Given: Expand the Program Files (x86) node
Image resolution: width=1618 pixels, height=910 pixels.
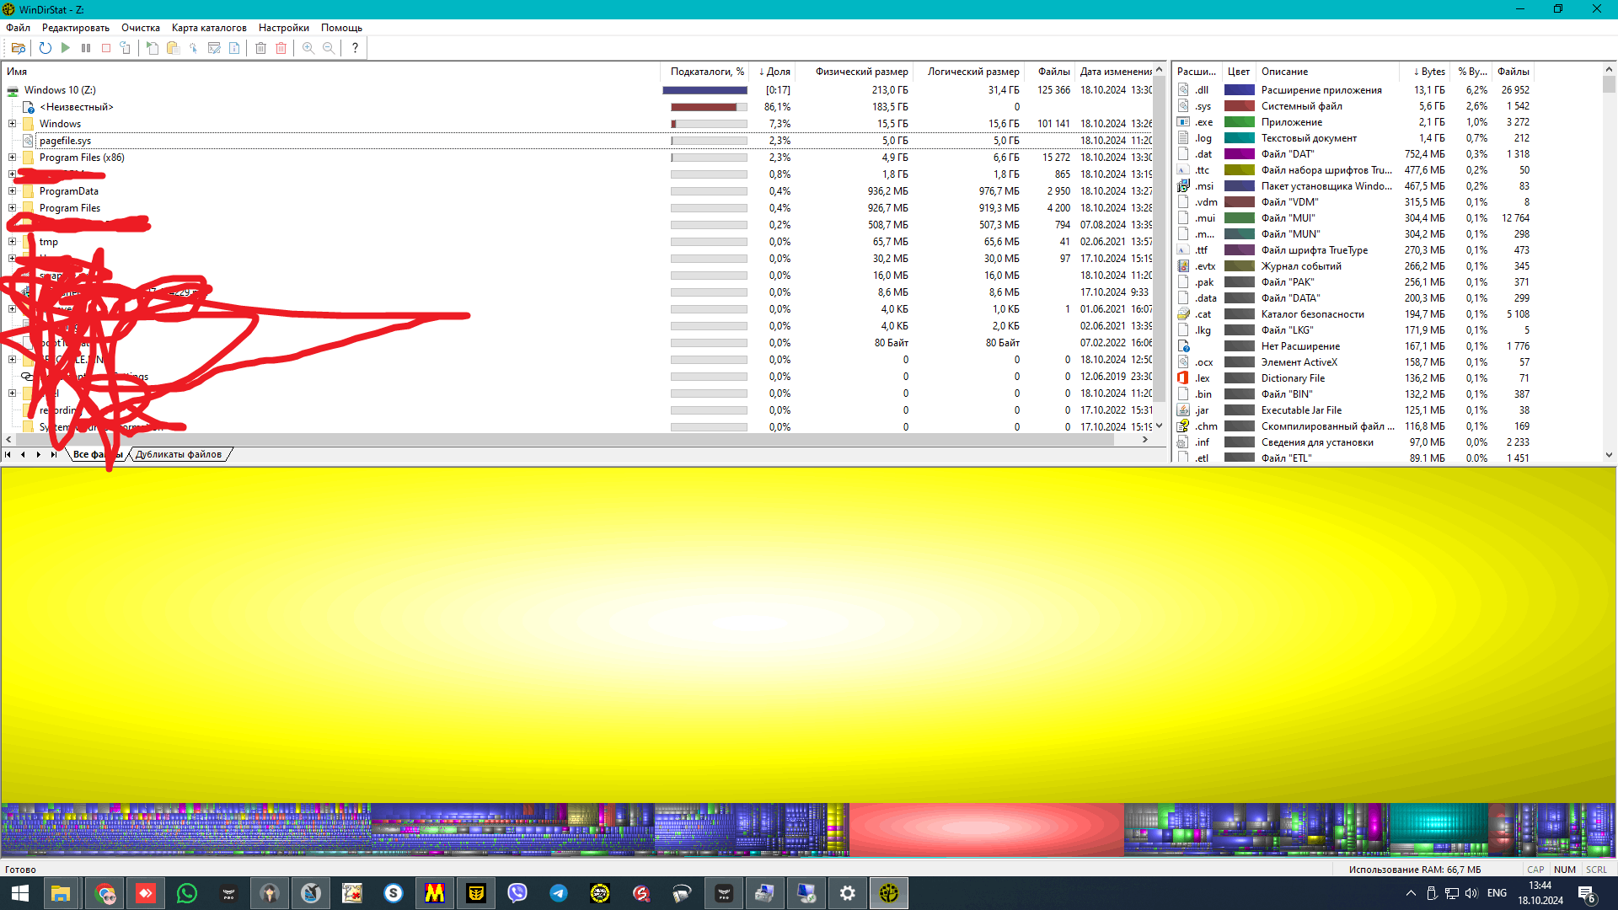Looking at the screenshot, I should 13,158.
